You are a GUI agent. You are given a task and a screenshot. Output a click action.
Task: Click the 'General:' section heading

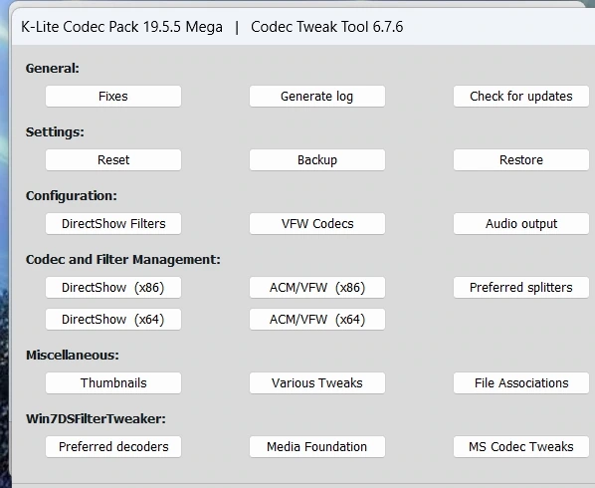click(x=53, y=69)
